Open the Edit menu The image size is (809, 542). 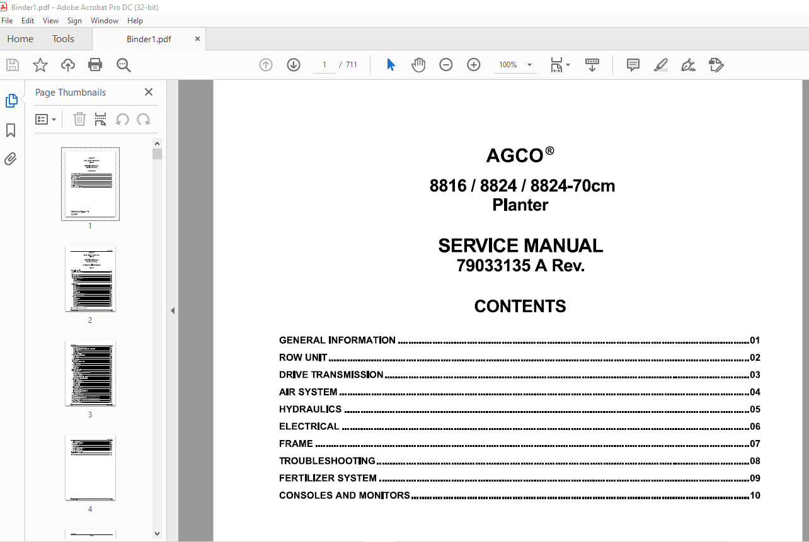[x=28, y=21]
